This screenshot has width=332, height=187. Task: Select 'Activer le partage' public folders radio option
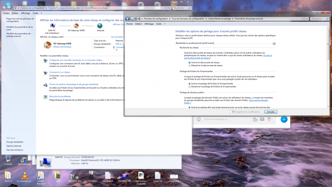190,108
